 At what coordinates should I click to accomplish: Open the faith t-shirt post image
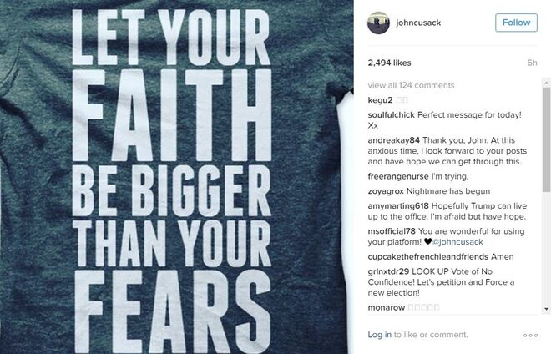(176, 177)
